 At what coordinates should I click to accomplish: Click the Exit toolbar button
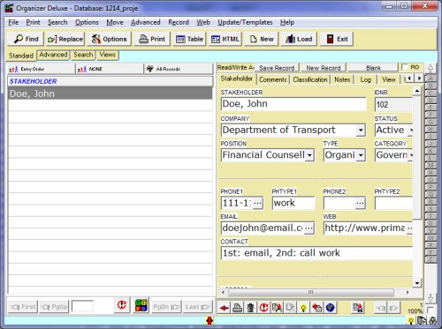pyautogui.click(x=337, y=39)
